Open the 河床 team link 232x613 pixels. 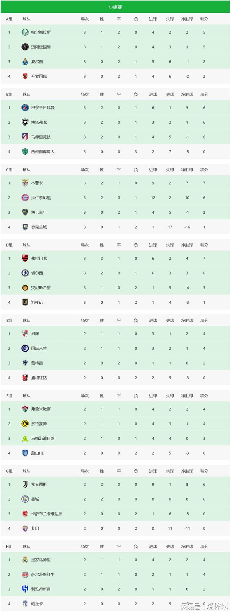coord(35,334)
